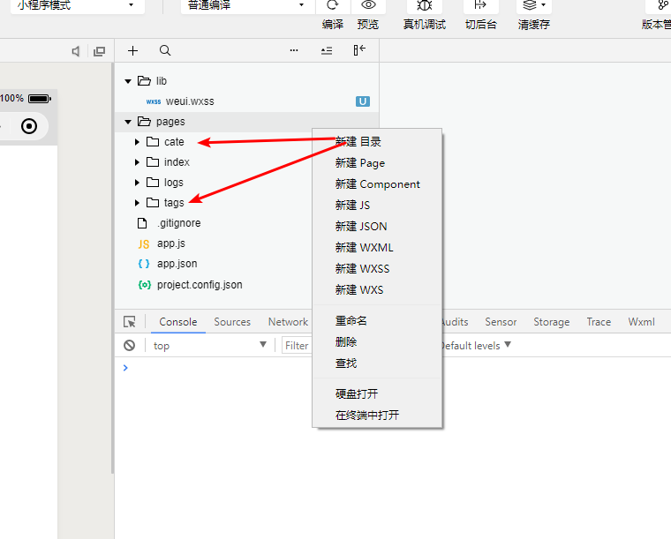
Task: Open the top context dropdown in console
Action: point(209,346)
